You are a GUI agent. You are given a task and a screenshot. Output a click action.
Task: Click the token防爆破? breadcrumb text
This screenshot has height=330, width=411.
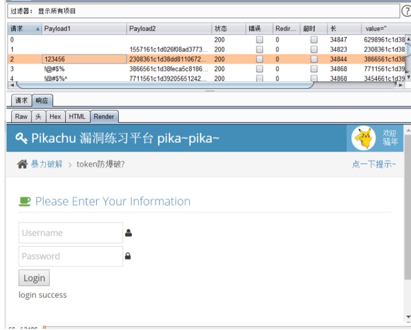point(100,164)
